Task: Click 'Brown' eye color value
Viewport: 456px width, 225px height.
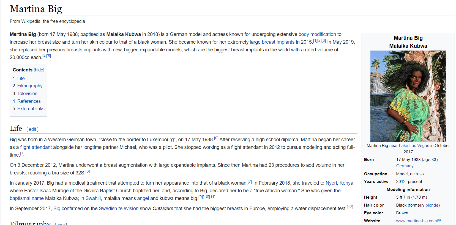Action: [402, 213]
